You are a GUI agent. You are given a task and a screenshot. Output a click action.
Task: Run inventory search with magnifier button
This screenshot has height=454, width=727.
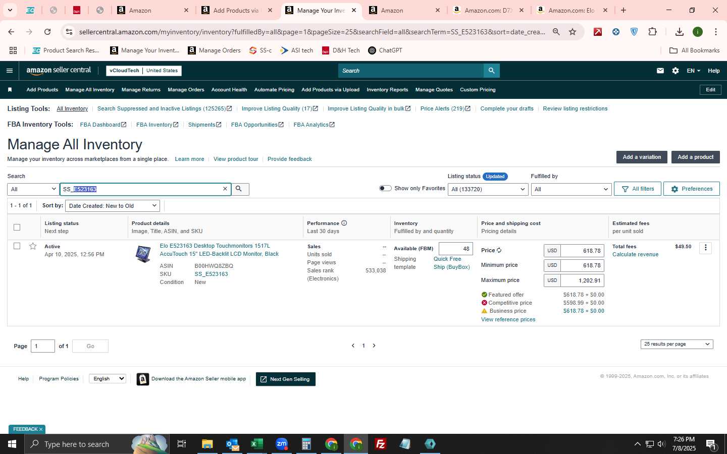(x=239, y=189)
